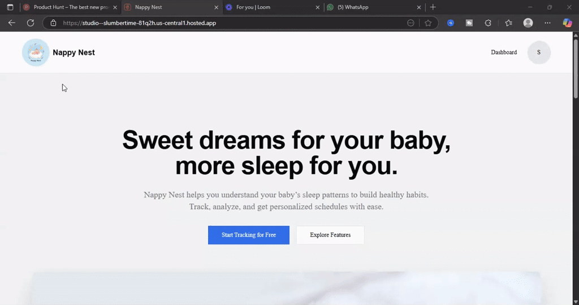Open the user avatar labeled S

pos(539,53)
